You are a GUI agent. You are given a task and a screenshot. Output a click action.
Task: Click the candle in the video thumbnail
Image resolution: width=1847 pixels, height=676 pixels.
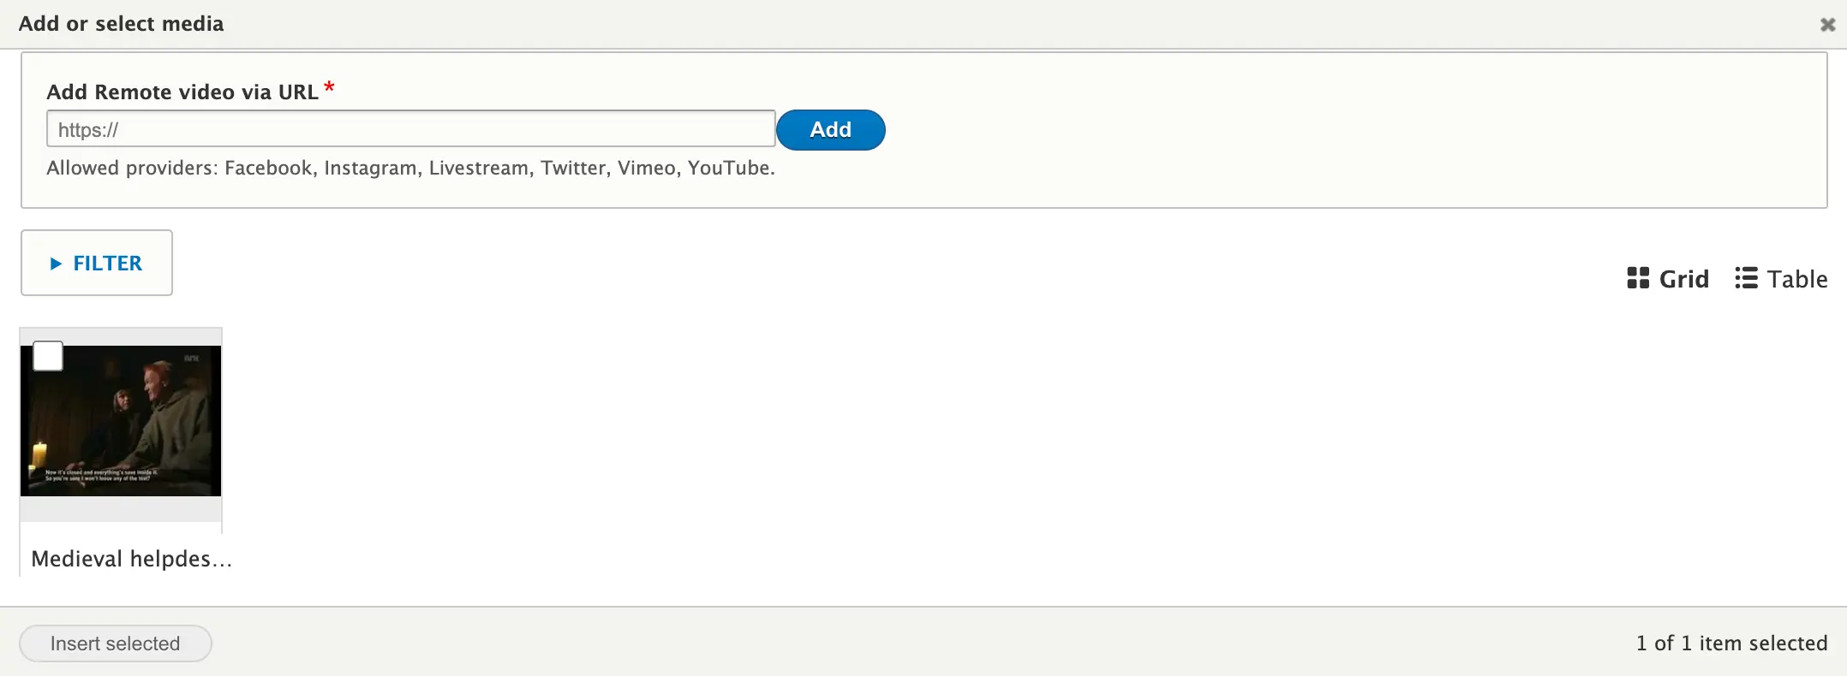pyautogui.click(x=39, y=454)
